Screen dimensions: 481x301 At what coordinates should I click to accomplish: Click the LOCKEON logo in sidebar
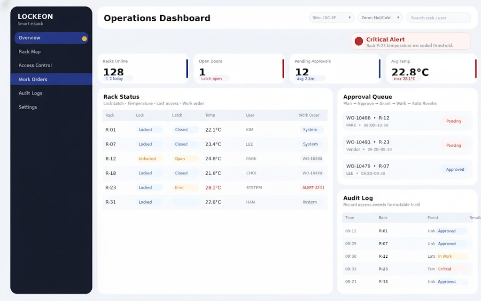[x=35, y=16]
